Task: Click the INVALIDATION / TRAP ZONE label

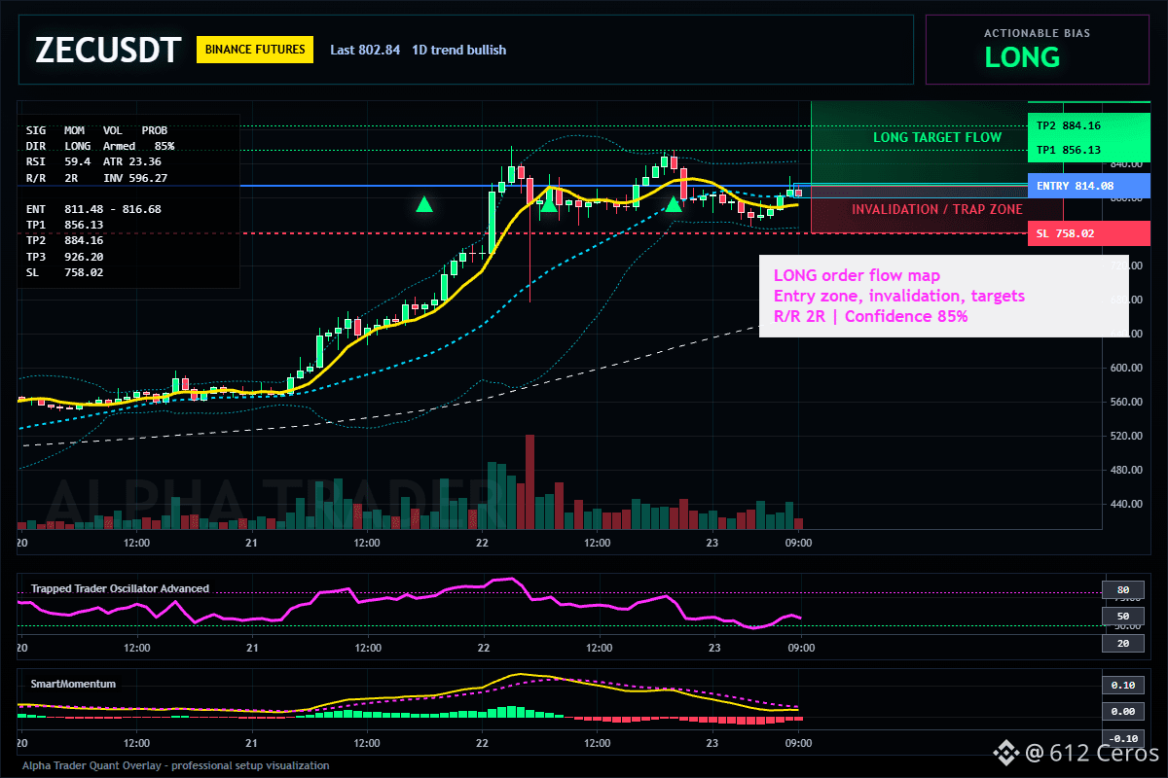Action: 937,209
